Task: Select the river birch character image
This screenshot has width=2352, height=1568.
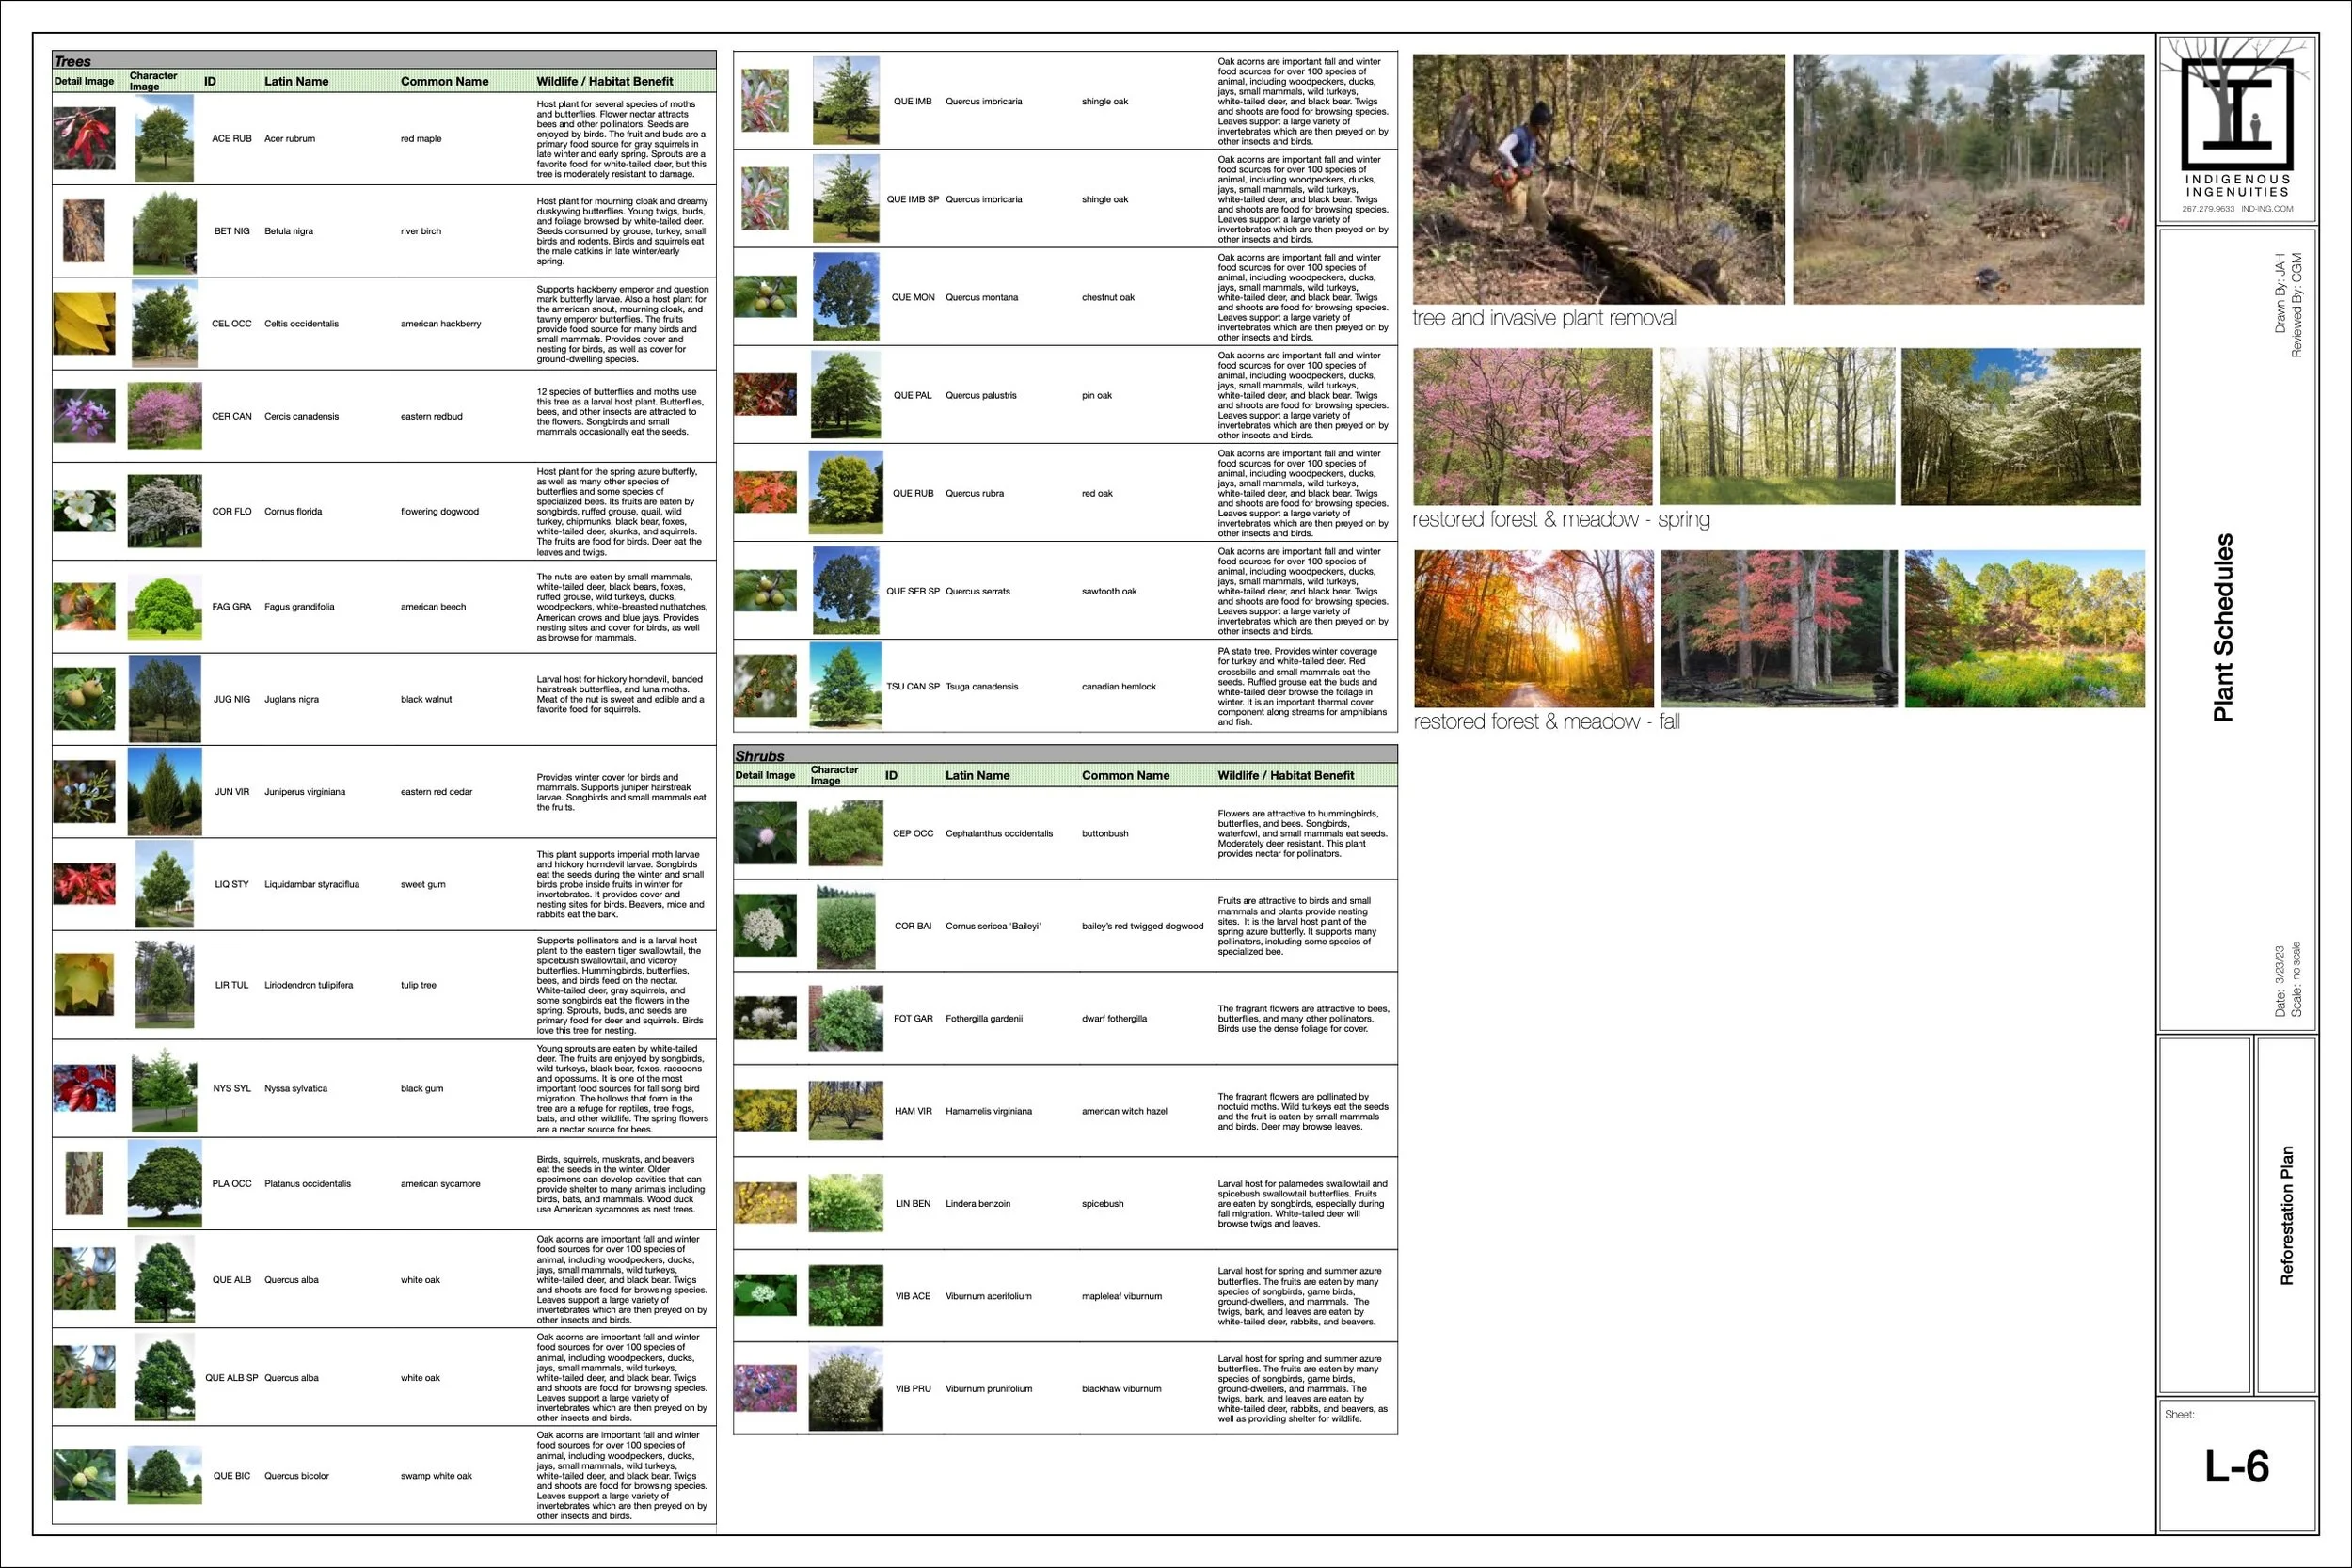Action: click(x=164, y=232)
